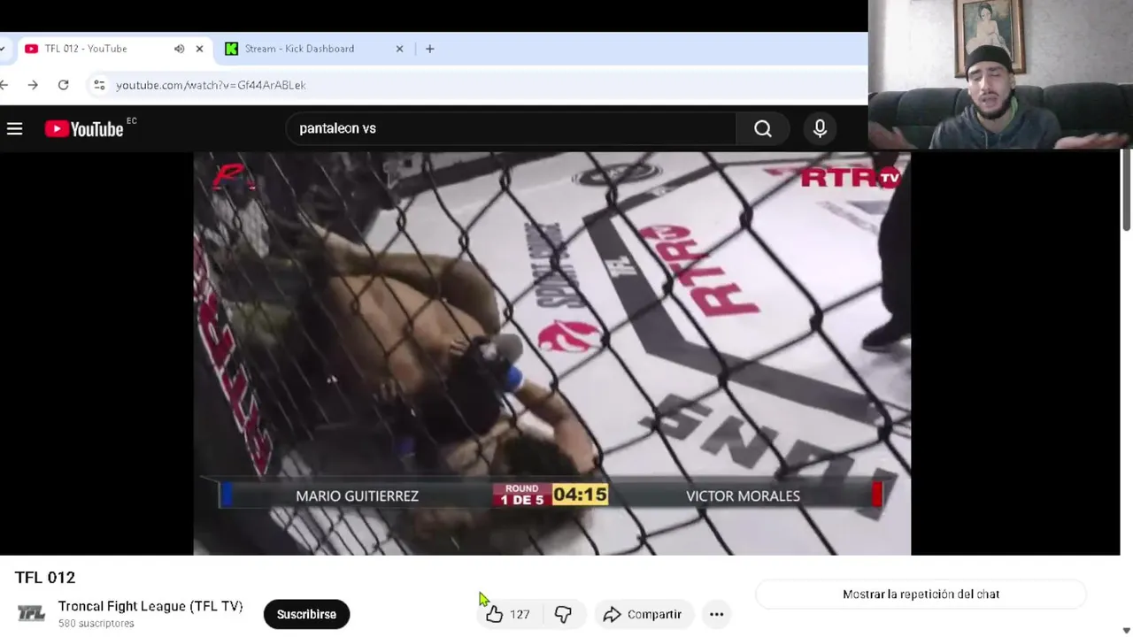Click the video player to pause
The image size is (1133, 637).
(552, 354)
